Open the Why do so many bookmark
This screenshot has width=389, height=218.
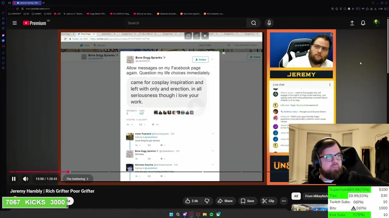(x=143, y=14)
